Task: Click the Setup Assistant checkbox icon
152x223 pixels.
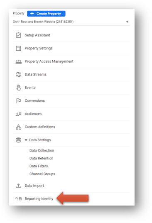Action: coord(18,35)
